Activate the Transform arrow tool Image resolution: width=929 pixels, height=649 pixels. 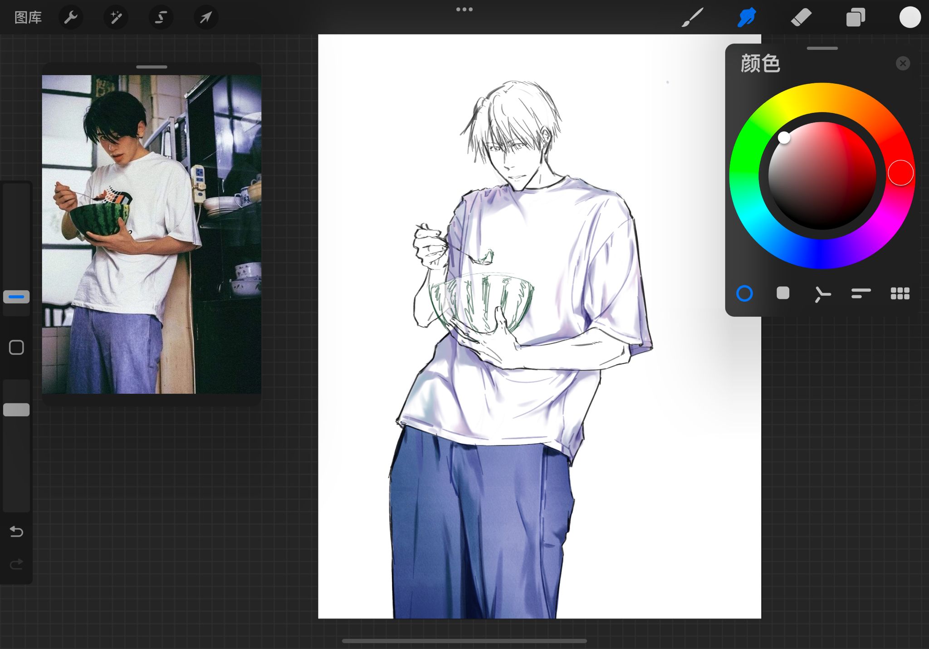click(x=205, y=18)
